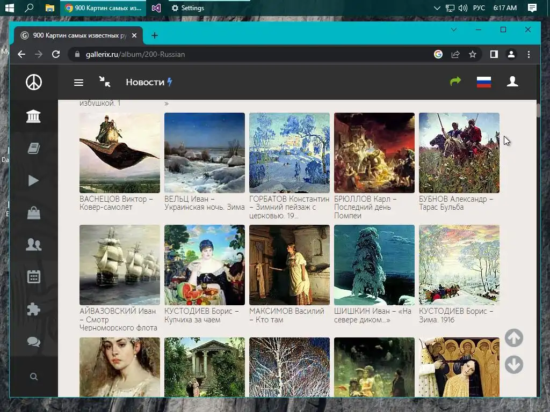550x412 pixels.
Task: Open КУСТОДИЕВ Борис – Купчиха за чаем caption
Action: click(202, 315)
